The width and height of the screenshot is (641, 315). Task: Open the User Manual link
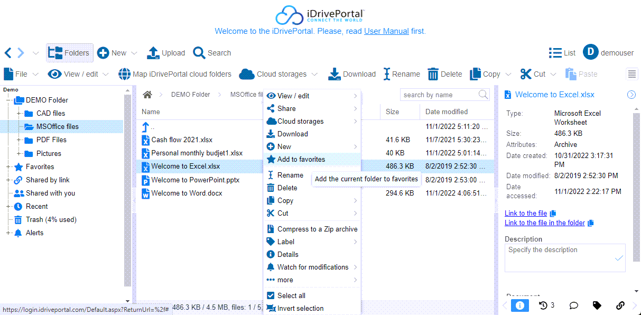coord(386,31)
